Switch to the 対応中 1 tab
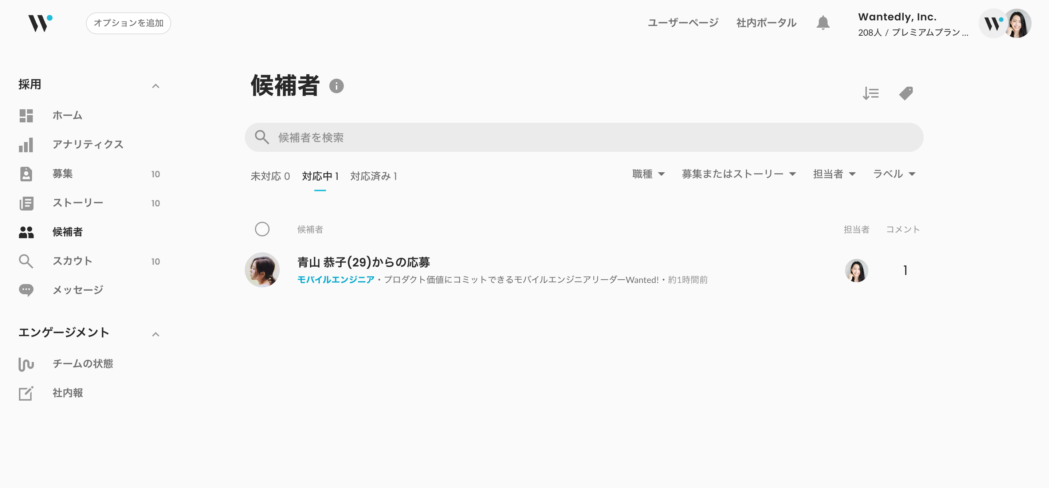The image size is (1049, 488). tap(320, 176)
